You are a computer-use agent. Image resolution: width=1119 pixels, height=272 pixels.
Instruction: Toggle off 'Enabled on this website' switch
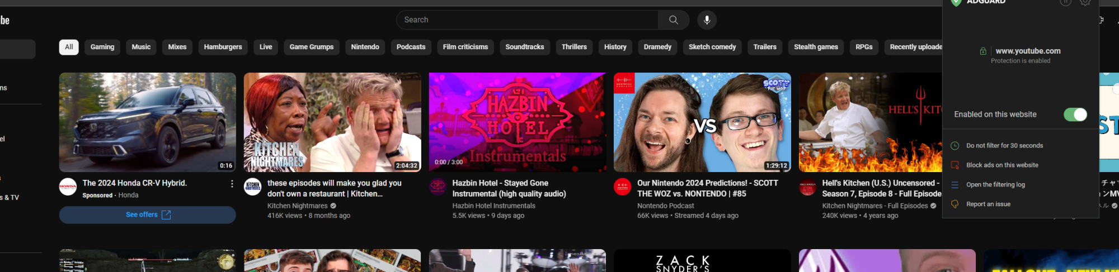(x=1075, y=114)
